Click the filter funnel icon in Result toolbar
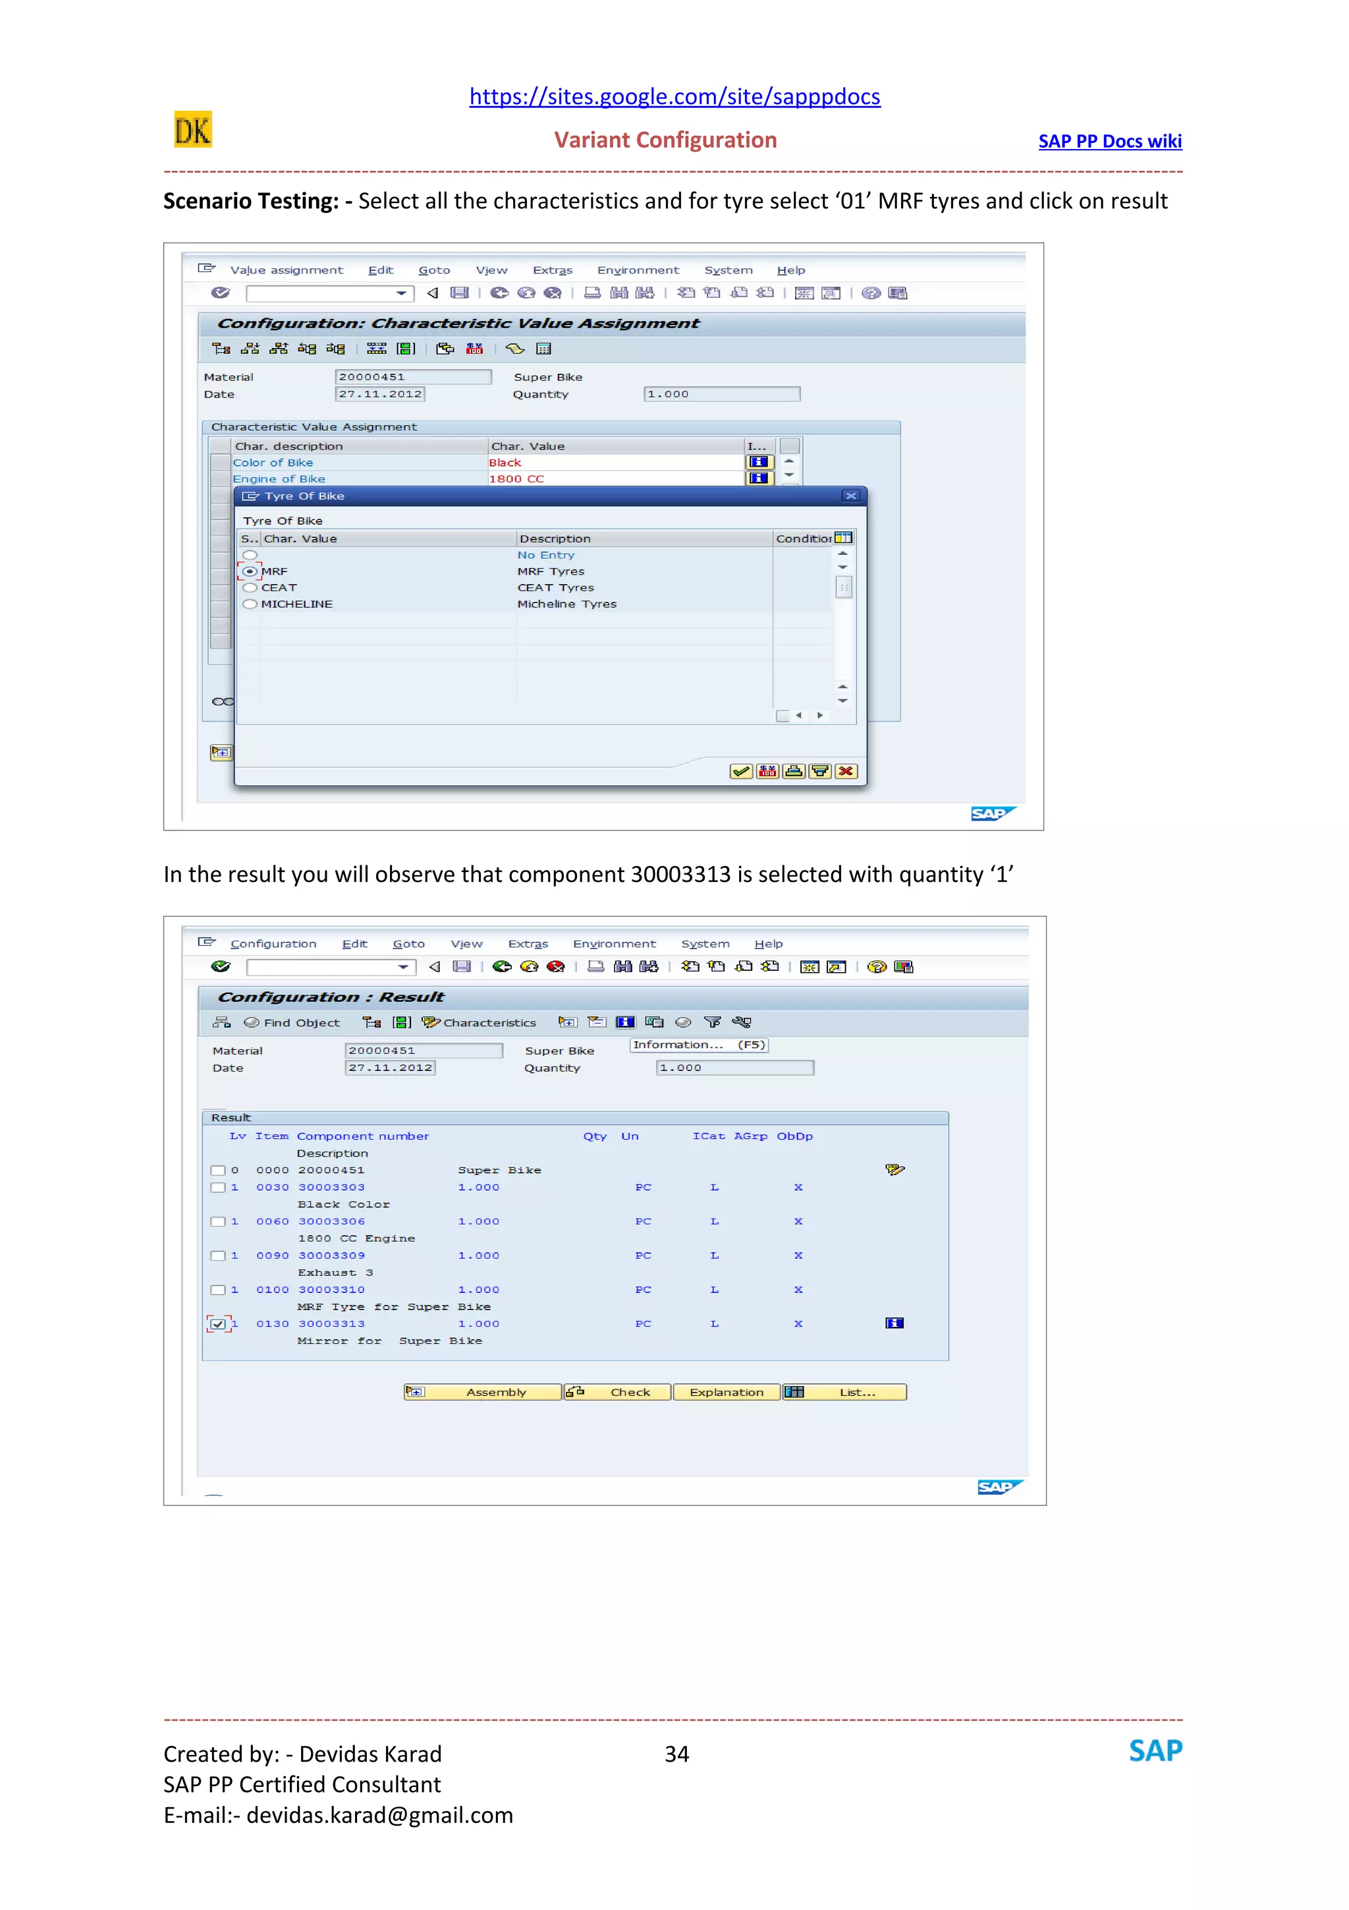The height and width of the screenshot is (1910, 1349). (x=712, y=1022)
